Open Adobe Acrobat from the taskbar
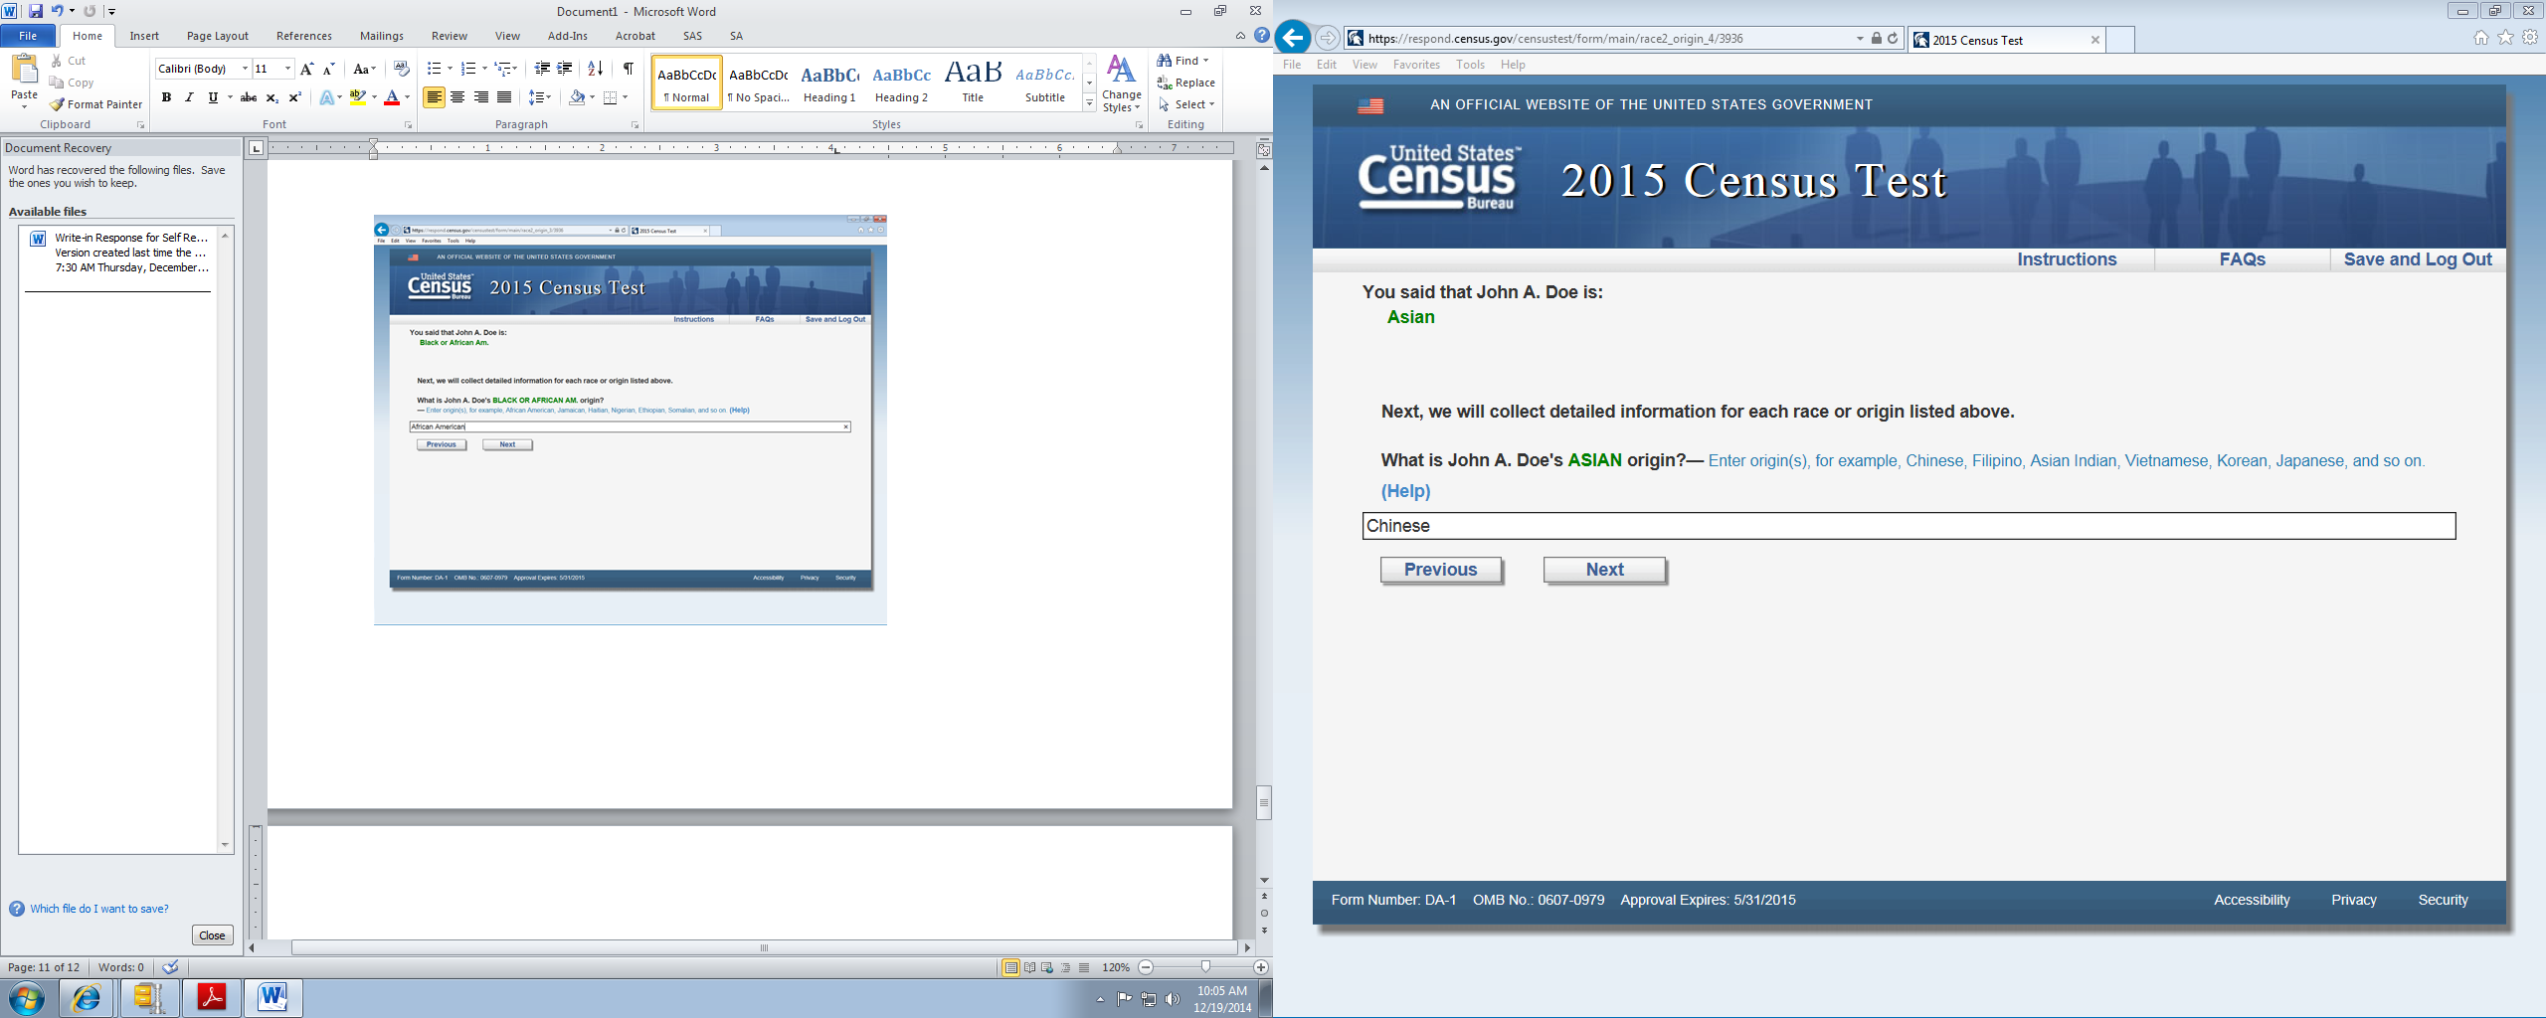 pyautogui.click(x=212, y=997)
